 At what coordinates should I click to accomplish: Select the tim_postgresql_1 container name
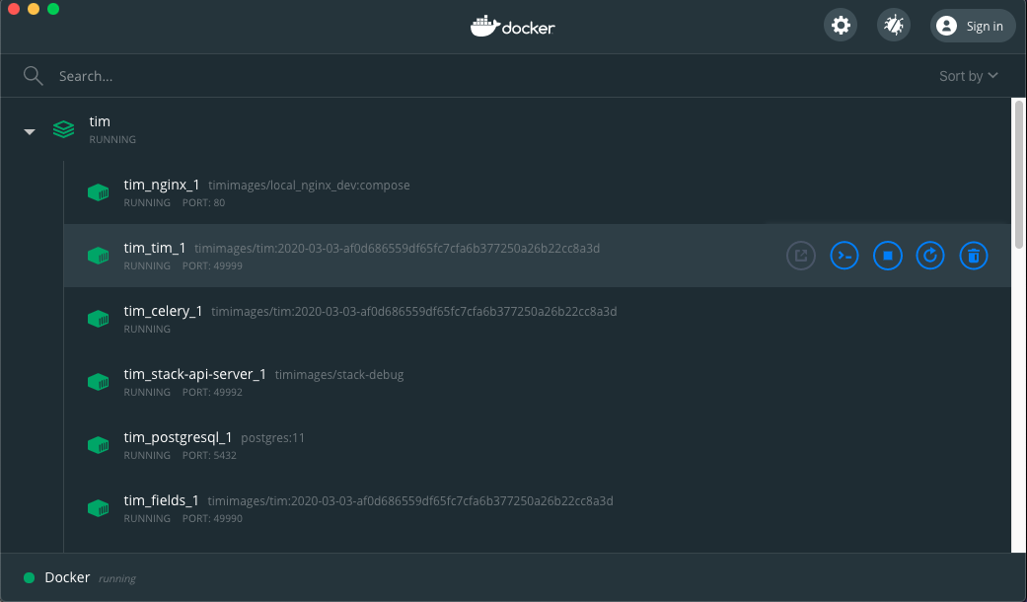pos(178,437)
